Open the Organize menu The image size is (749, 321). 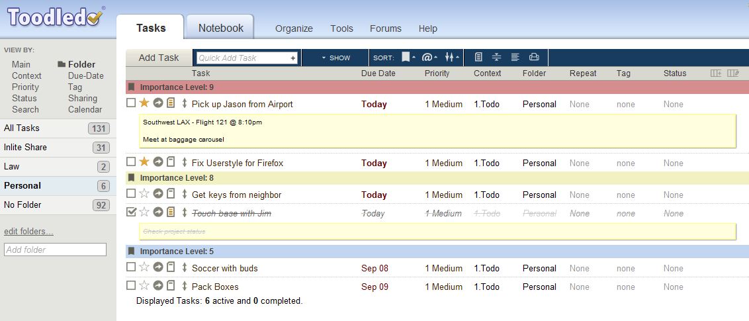pyautogui.click(x=294, y=28)
